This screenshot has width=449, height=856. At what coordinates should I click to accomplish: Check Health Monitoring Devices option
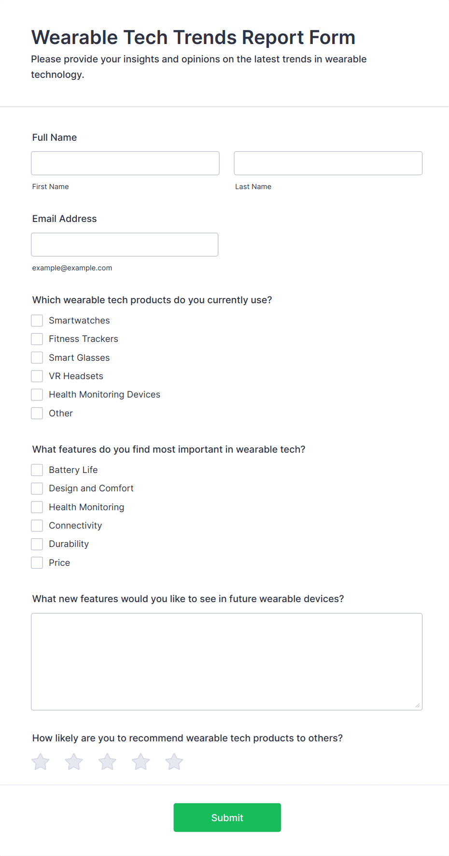click(x=37, y=395)
